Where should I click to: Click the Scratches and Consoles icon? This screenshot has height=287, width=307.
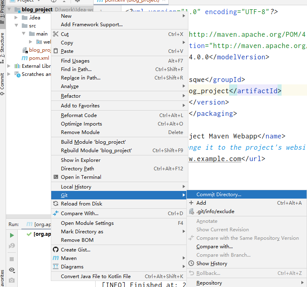[x=17, y=74]
